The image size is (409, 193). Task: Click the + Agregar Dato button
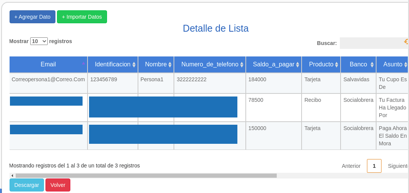[32, 17]
